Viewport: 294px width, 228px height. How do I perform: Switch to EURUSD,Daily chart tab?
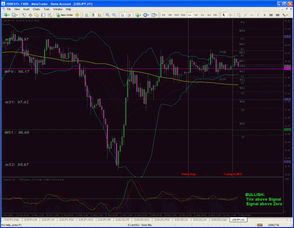click(x=219, y=220)
